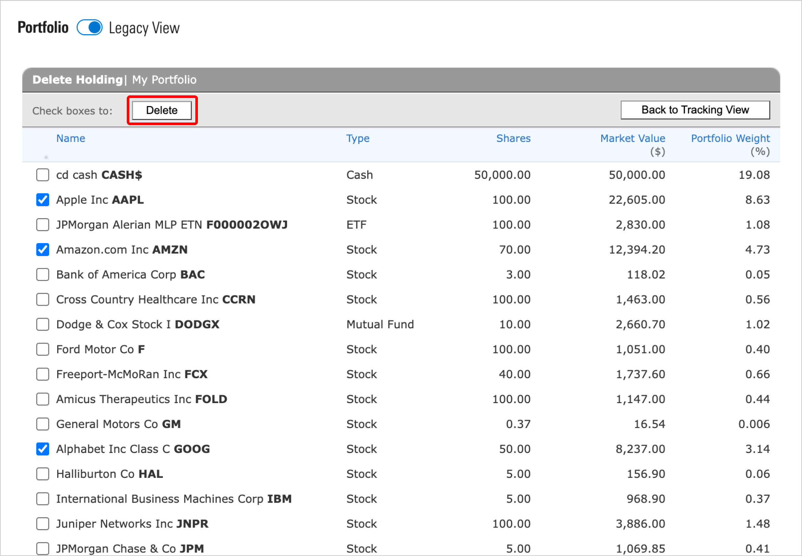Check the JPMorgan Chase JPM checkbox
Screen dimensions: 802x556
[x=42, y=548]
